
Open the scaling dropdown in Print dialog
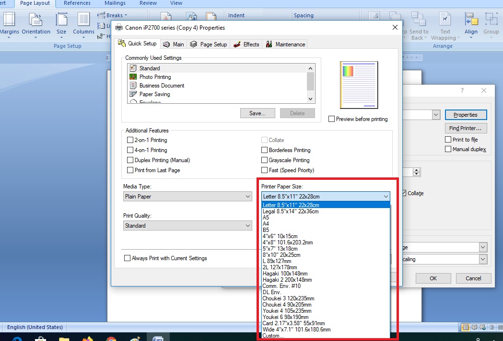483,259
